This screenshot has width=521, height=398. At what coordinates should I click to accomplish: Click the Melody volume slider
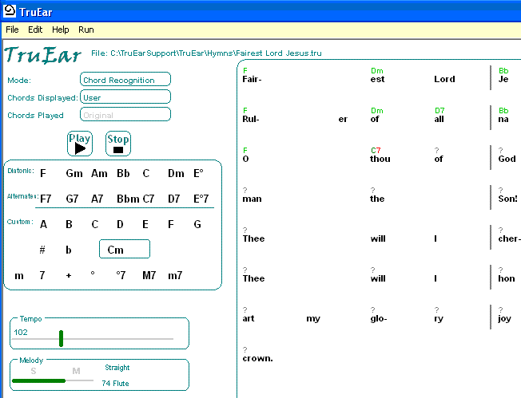[x=53, y=380]
